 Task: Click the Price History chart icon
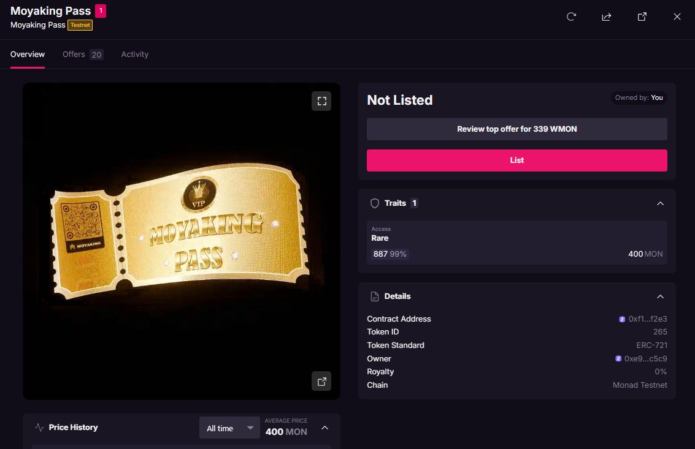coord(39,428)
